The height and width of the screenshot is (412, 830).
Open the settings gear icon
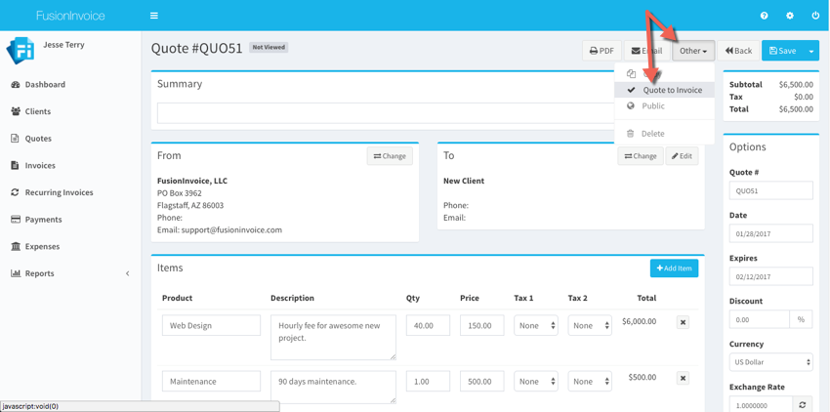coord(790,16)
